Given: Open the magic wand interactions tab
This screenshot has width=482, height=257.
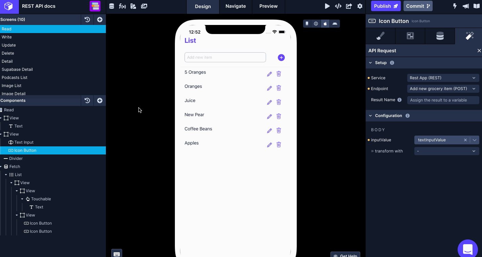Looking at the screenshot, I should coord(469,36).
